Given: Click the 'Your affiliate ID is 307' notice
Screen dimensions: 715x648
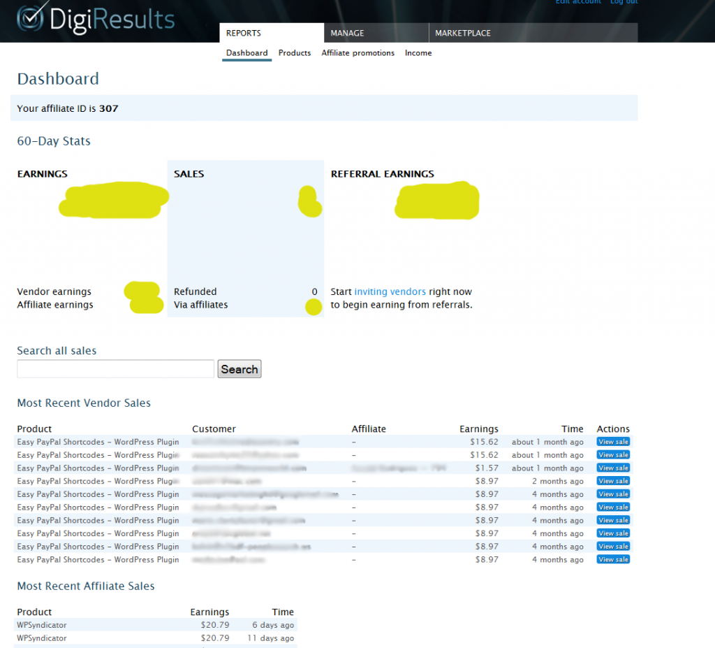Looking at the screenshot, I should [324, 108].
